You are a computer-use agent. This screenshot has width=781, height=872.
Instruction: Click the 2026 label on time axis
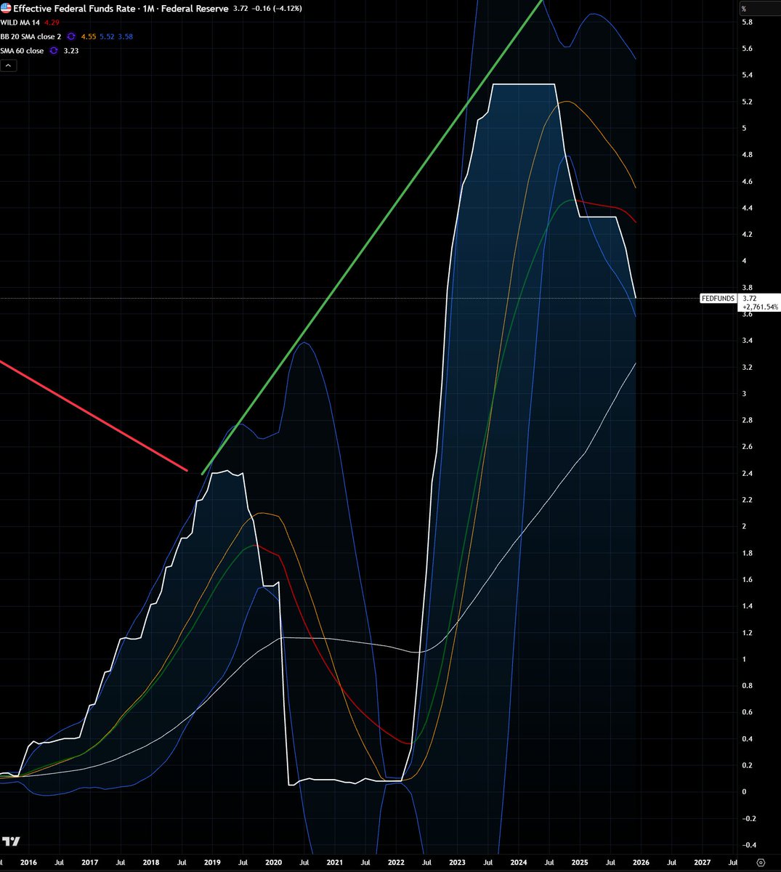point(641,863)
